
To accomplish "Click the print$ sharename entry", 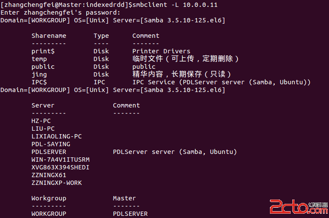I will (43, 51).
